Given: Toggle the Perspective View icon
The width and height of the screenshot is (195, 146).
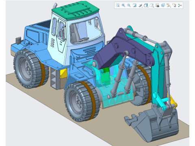Looking at the screenshot, I should [x=163, y=5].
